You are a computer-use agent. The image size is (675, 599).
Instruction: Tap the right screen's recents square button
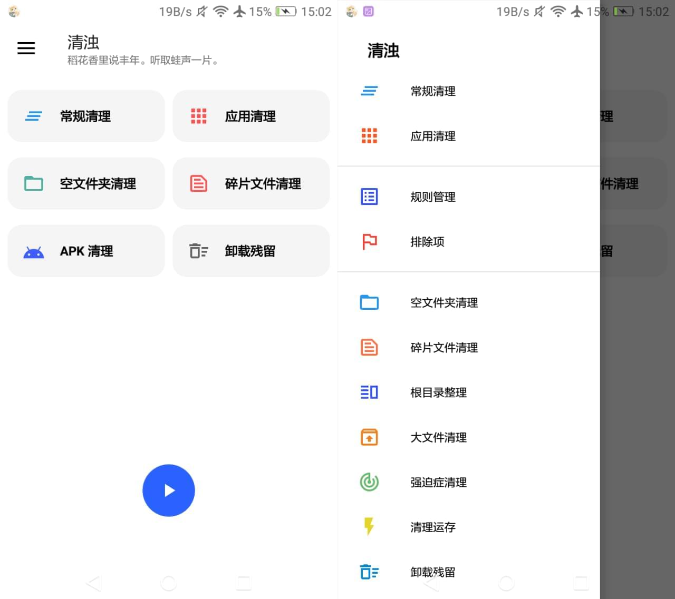point(581,583)
